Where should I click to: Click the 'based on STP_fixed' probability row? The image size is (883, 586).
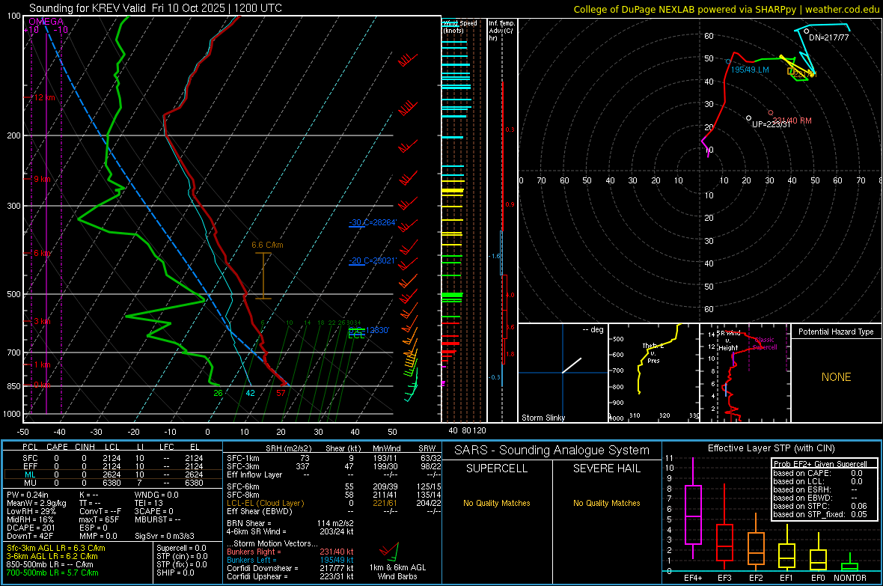820,514
